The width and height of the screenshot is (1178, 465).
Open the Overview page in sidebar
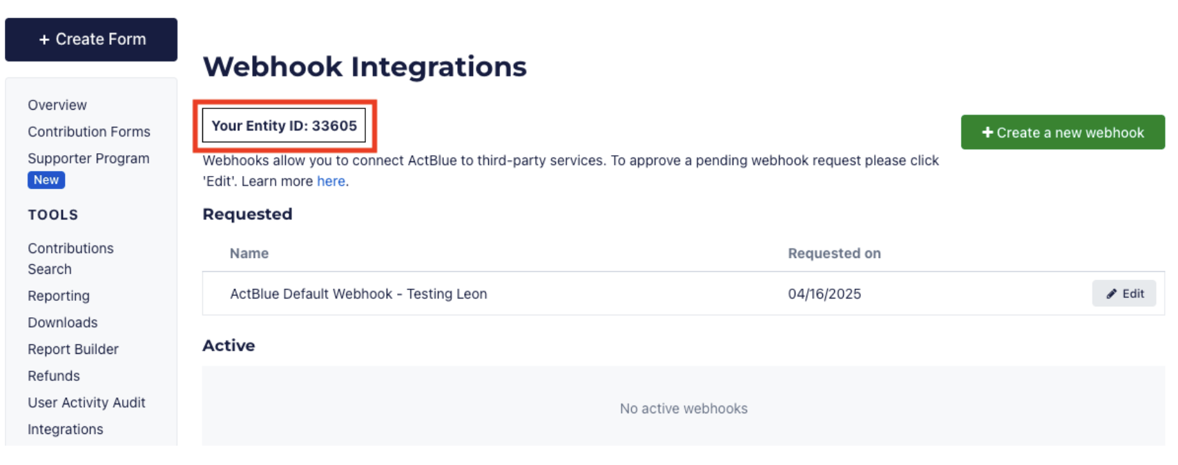[x=57, y=105]
